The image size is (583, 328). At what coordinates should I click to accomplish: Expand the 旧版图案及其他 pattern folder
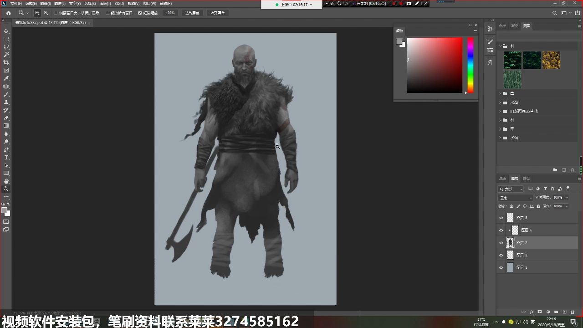[x=500, y=111]
